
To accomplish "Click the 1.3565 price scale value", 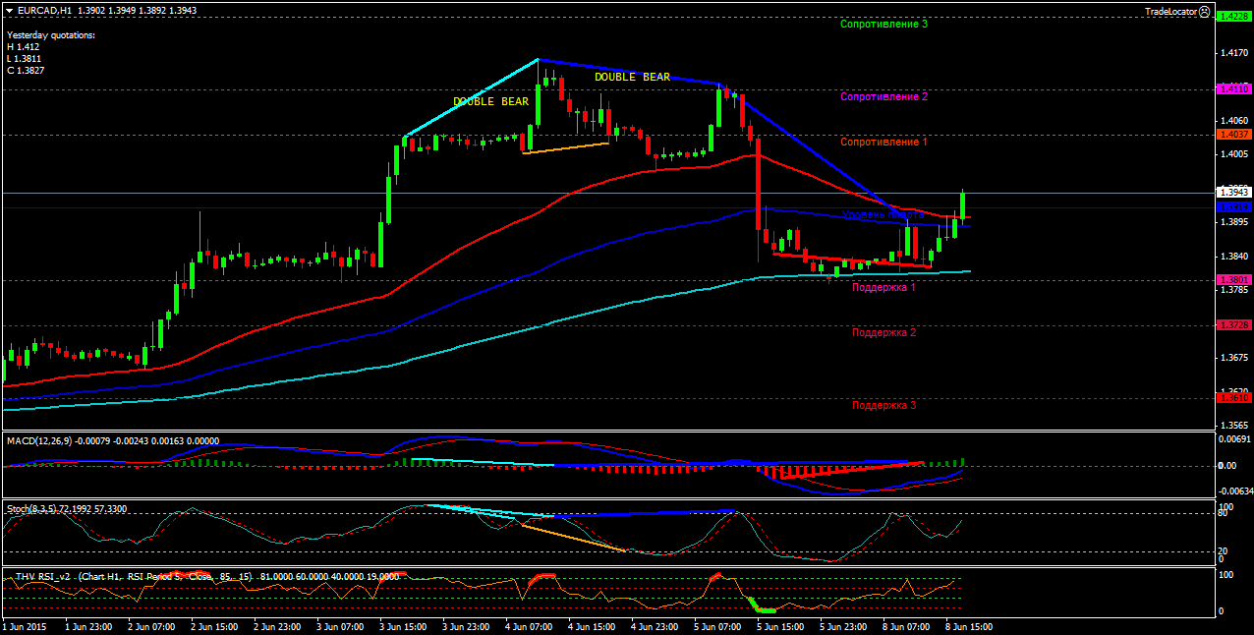I will click(x=1233, y=426).
